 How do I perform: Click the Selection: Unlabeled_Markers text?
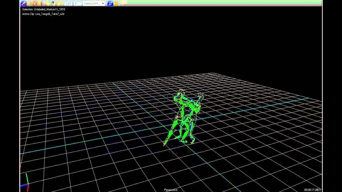click(x=44, y=9)
